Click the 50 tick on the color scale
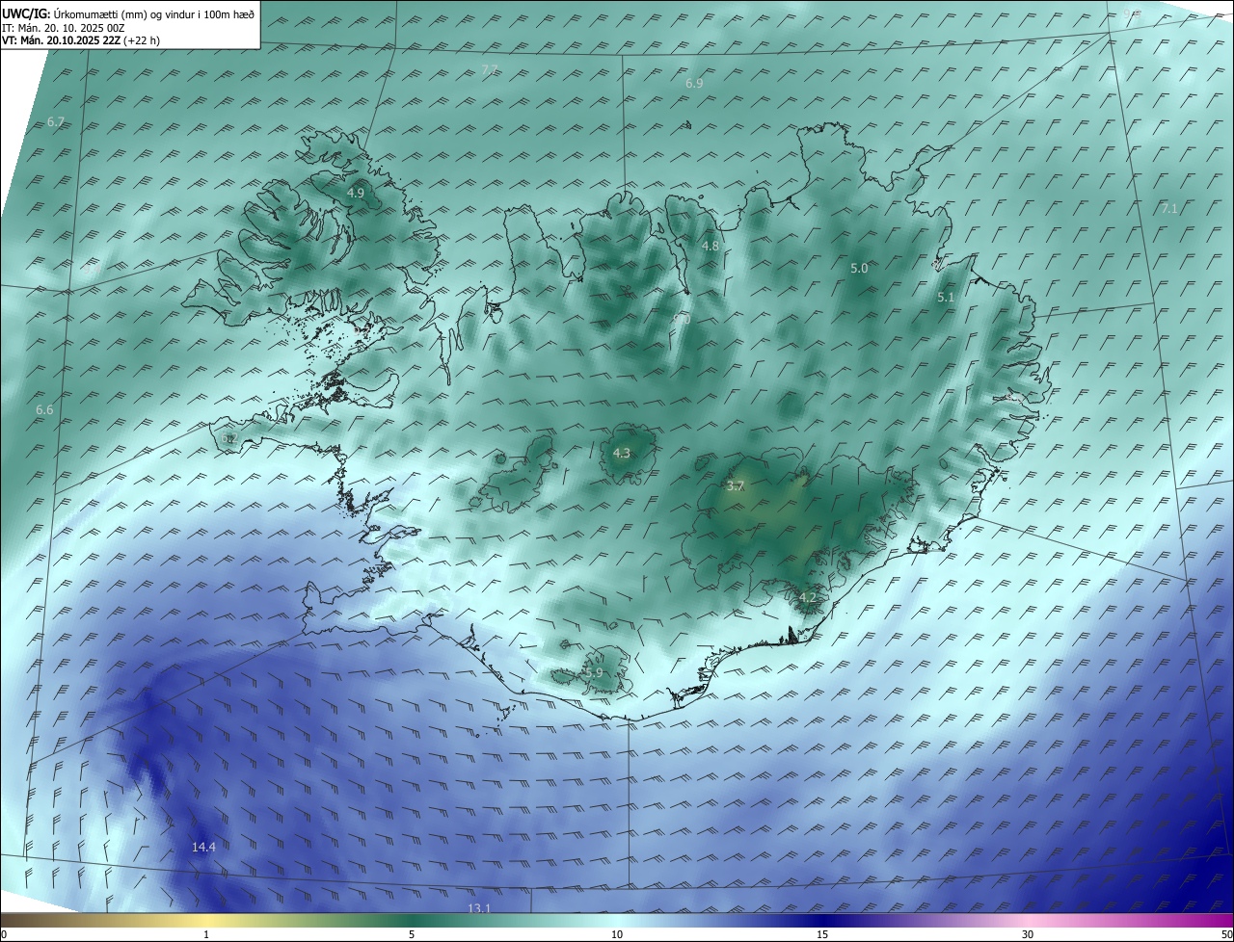Image resolution: width=1234 pixels, height=942 pixels. click(x=1226, y=934)
